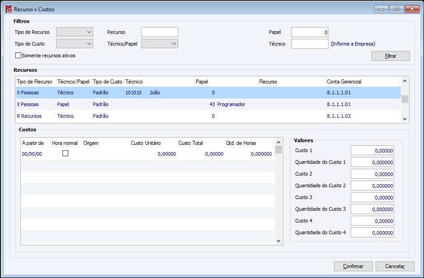The height and width of the screenshot is (278, 424).
Task: Select the João técnico row
Action: 208,93
